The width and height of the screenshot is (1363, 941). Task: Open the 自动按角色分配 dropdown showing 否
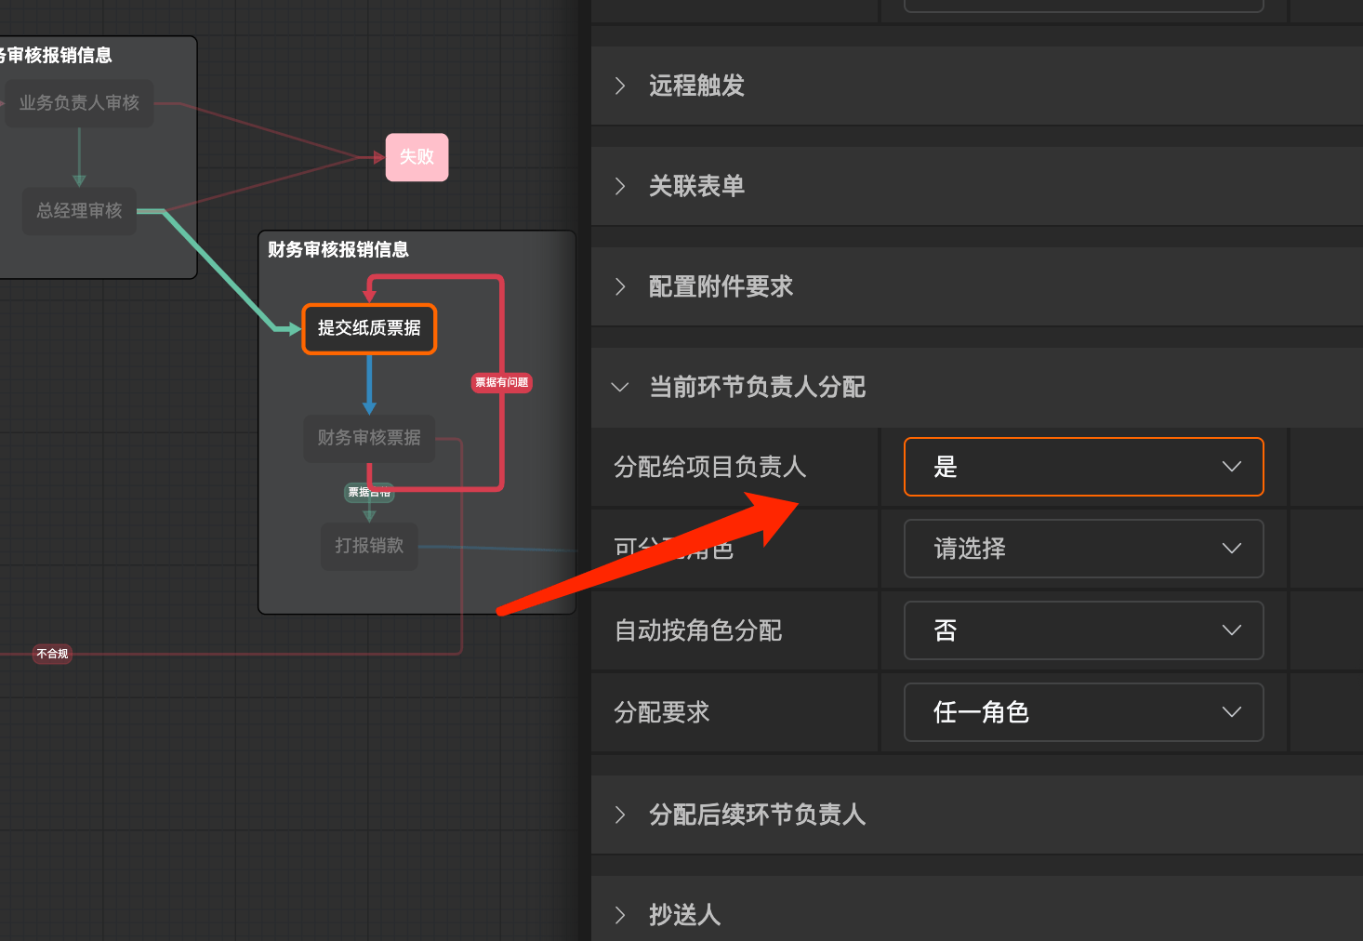click(1083, 630)
